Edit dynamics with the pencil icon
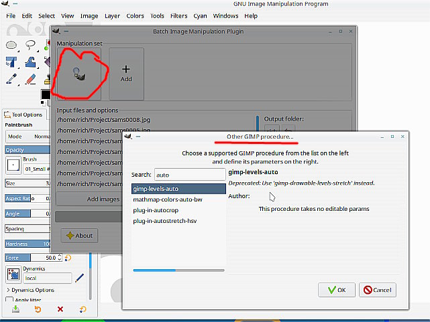The height and width of the screenshot is (322, 430). click(80, 278)
